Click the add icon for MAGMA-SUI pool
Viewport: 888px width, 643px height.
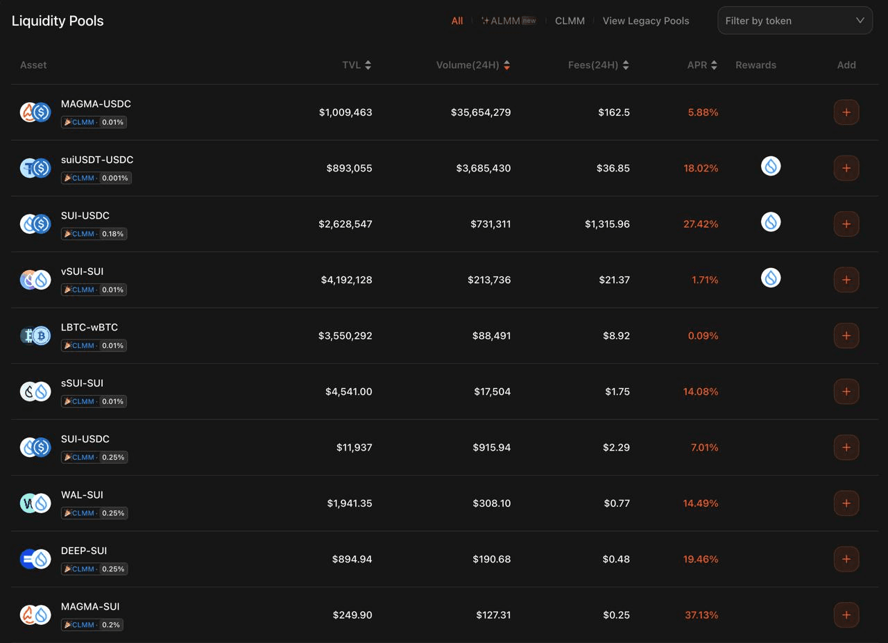click(846, 615)
